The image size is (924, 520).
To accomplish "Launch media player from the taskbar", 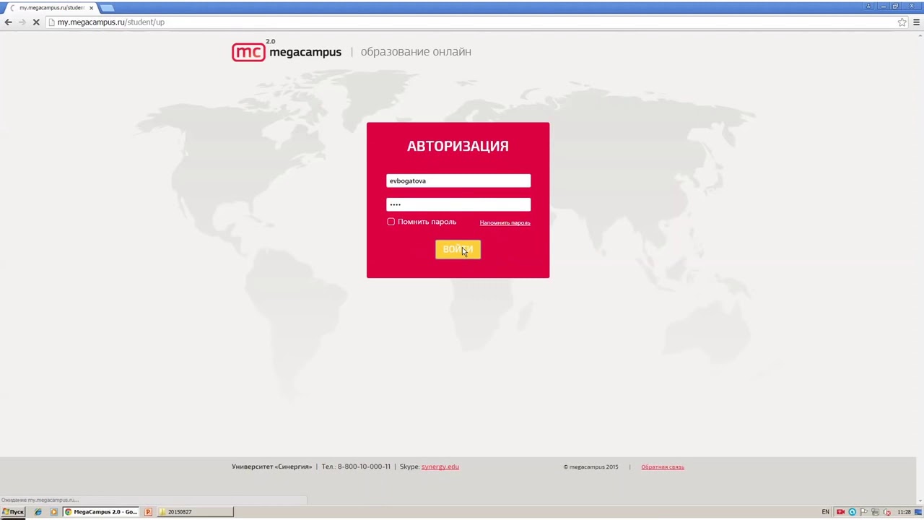I will click(53, 512).
